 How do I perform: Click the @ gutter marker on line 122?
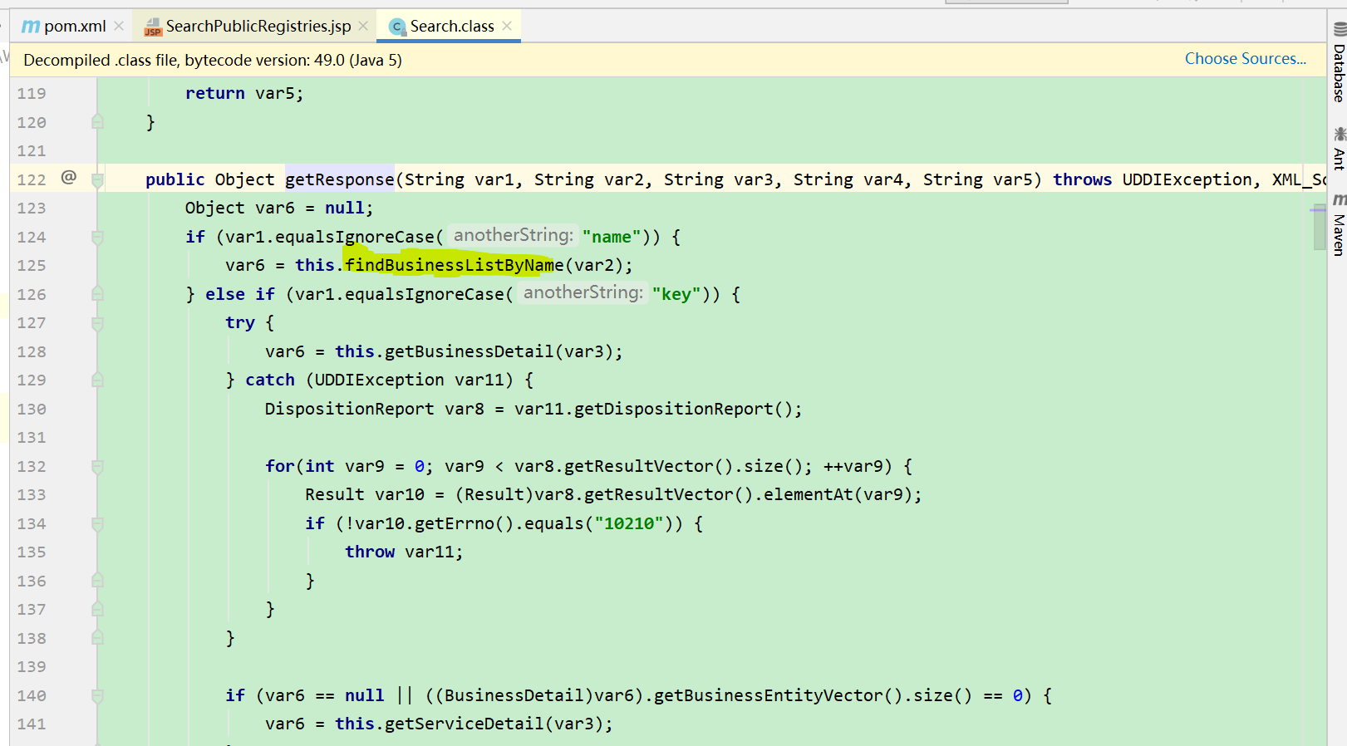[69, 177]
